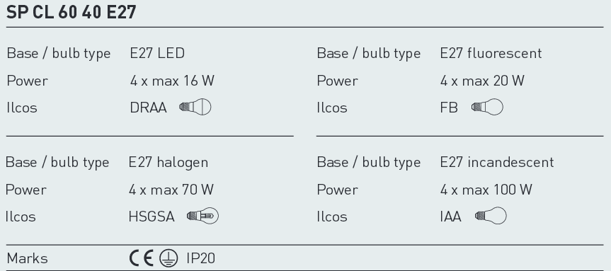This screenshot has width=611, height=271.
Task: Select the IP20 rating text
Action: tap(200, 258)
